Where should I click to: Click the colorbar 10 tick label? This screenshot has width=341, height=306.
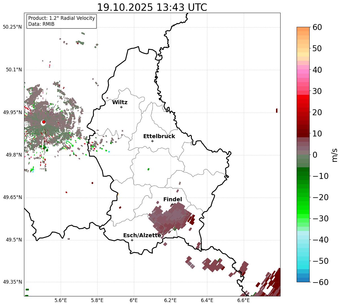pos(317,133)
